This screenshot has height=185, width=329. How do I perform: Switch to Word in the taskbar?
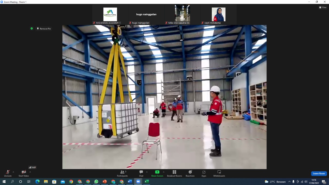(x=130, y=182)
